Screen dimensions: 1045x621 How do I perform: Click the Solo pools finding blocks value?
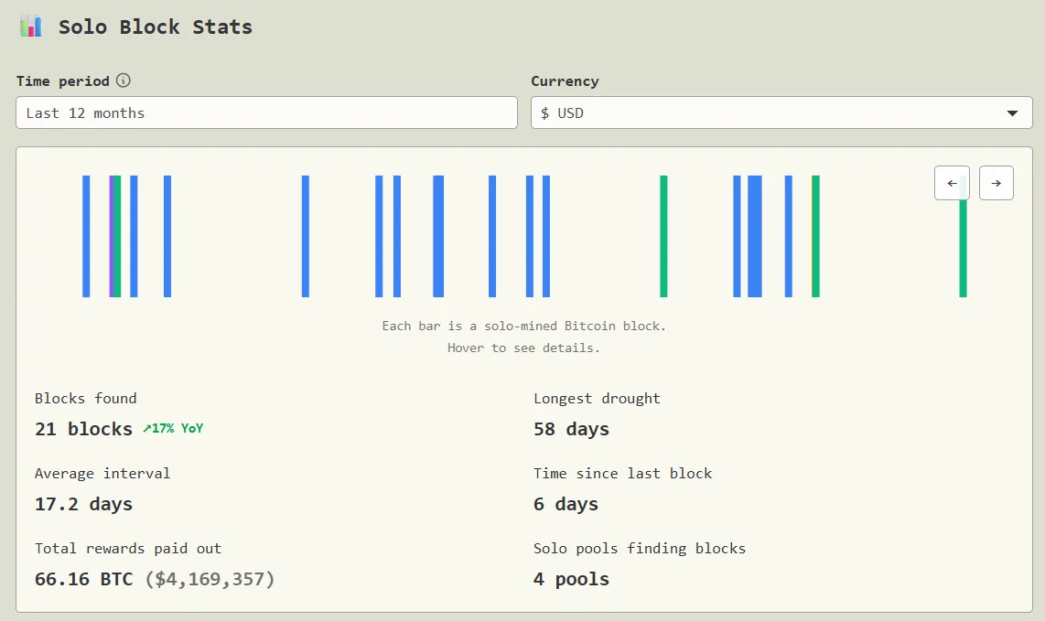click(571, 578)
